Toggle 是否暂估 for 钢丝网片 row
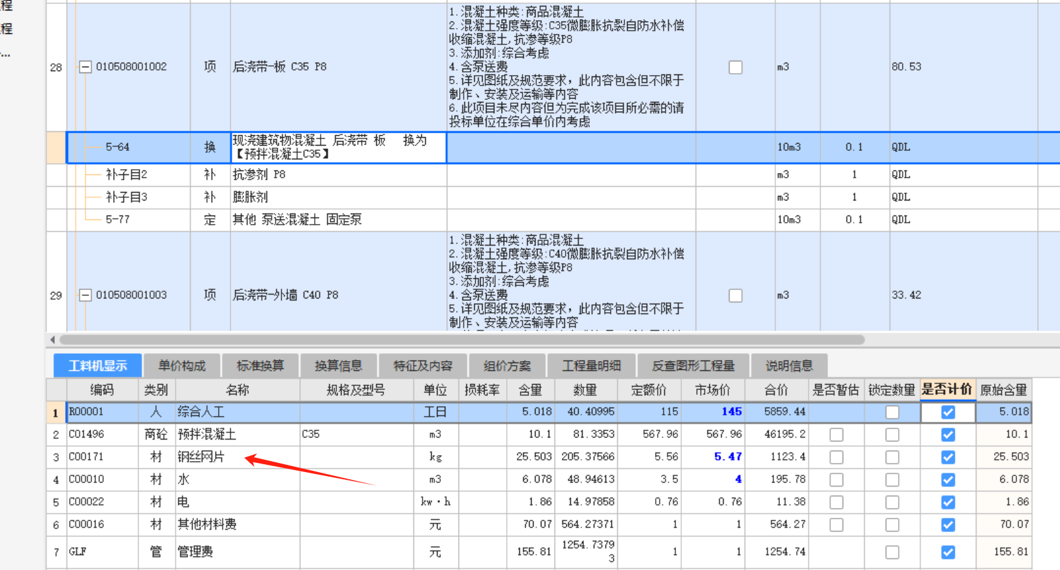This screenshot has height=570, width=1060. [836, 457]
